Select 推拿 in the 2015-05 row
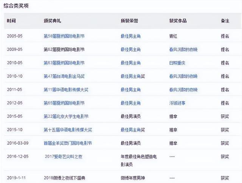The image size is (242, 183). click(x=173, y=116)
